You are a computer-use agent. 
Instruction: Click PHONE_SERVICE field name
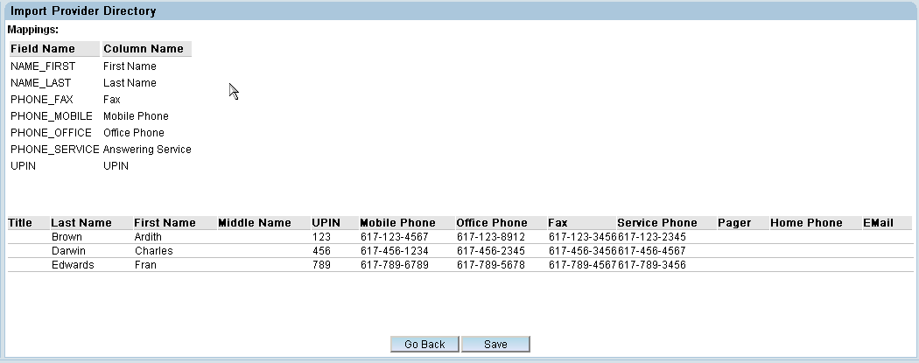click(x=55, y=150)
